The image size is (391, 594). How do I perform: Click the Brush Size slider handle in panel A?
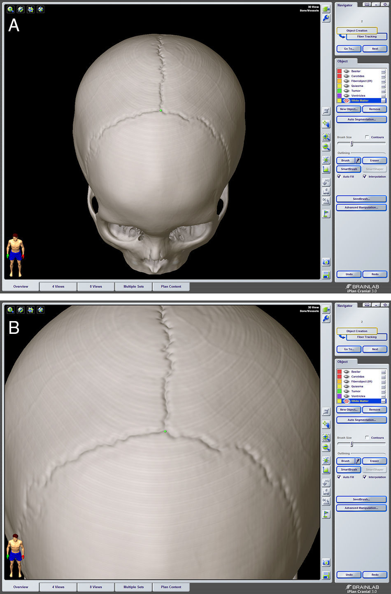click(x=351, y=143)
